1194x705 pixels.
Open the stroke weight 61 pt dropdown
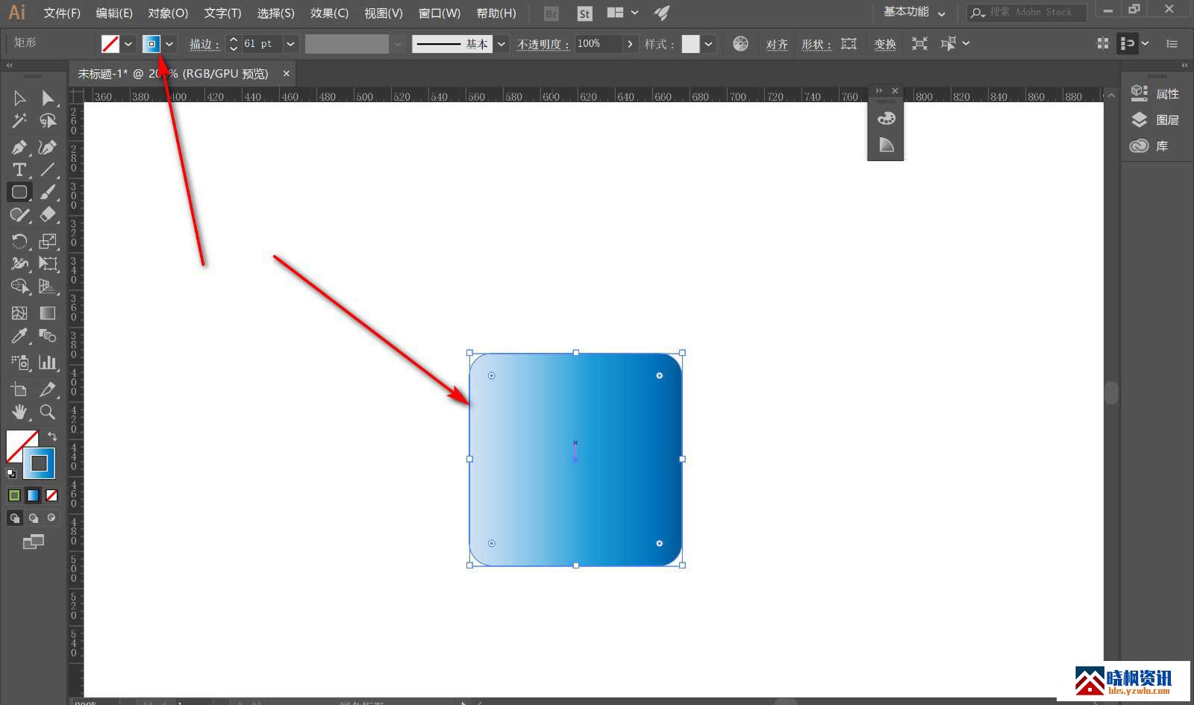point(290,44)
